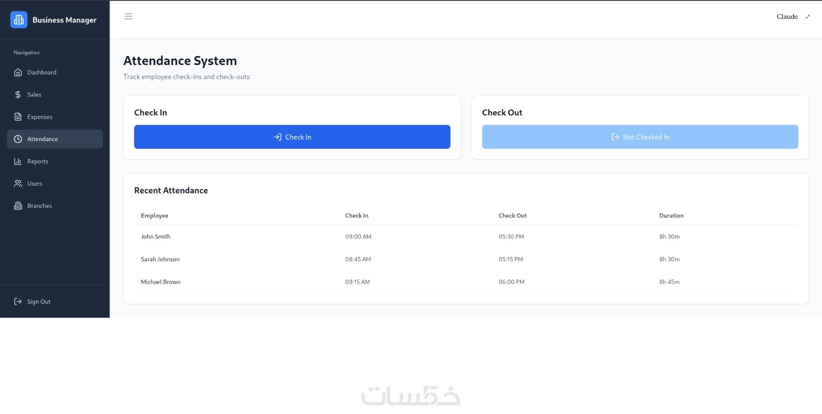This screenshot has width=822, height=414.
Task: Select John Smith in the attendance table
Action: point(156,236)
